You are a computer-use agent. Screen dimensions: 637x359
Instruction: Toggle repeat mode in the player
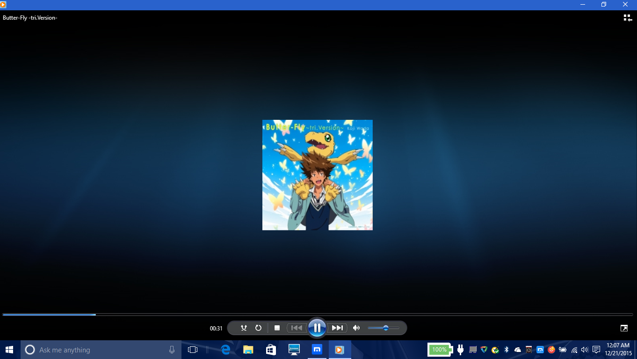point(258,328)
